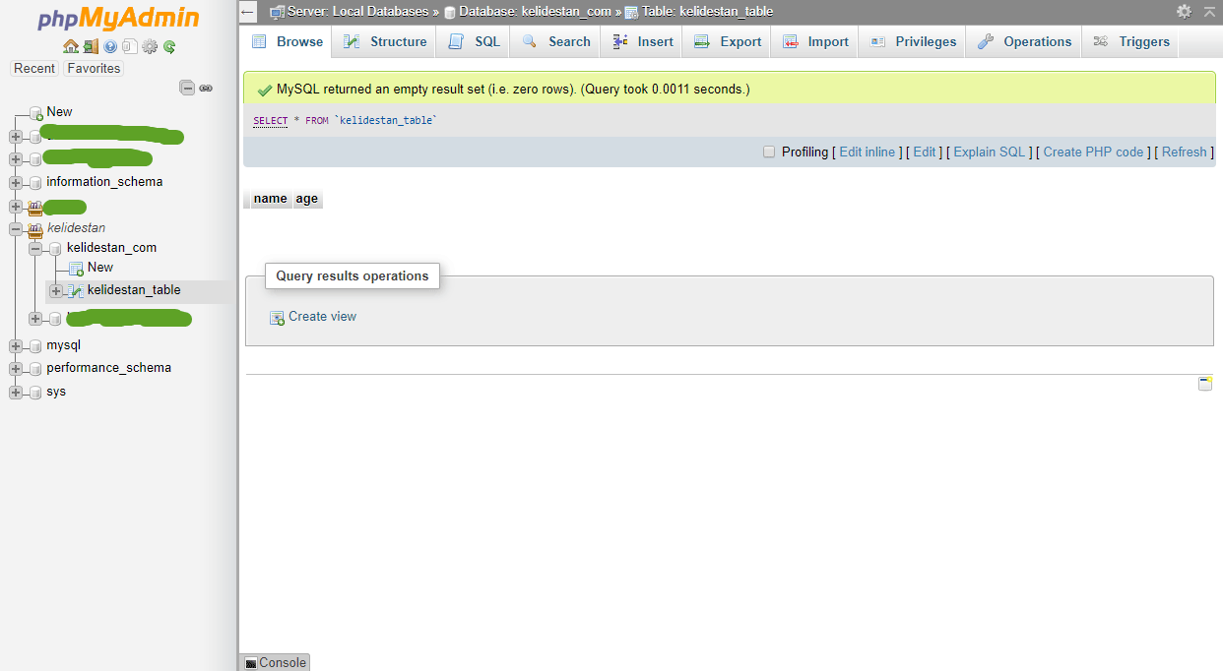Viewport: 1223px width, 671px height.
Task: Open the Operations tab
Action: [1024, 41]
